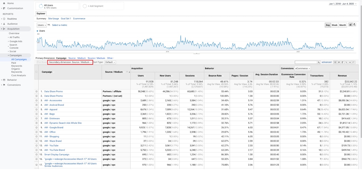Switch to the pie chart percentage view
The width and height of the screenshot is (362, 170).
click(x=339, y=62)
